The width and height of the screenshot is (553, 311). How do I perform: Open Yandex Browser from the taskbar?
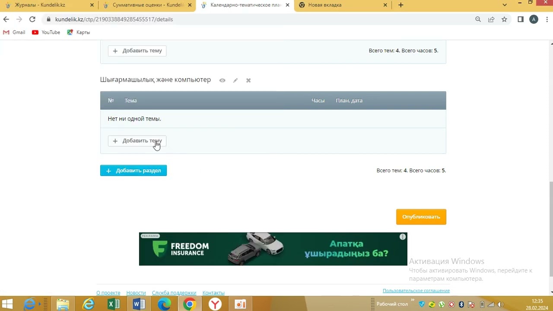(x=215, y=304)
